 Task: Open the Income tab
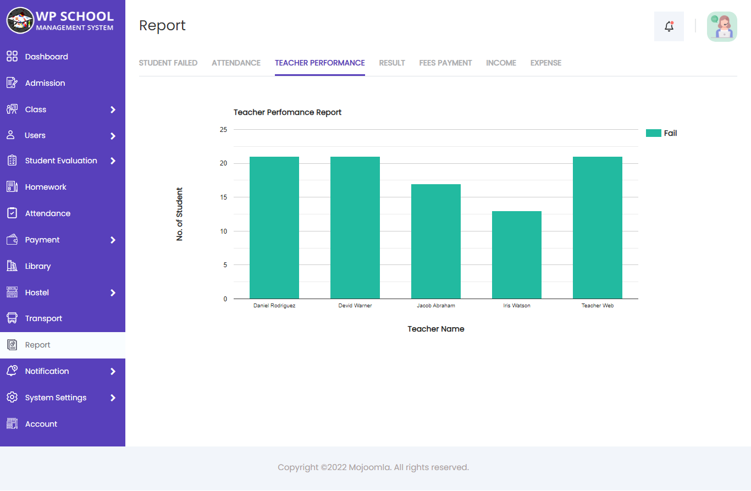tap(501, 63)
